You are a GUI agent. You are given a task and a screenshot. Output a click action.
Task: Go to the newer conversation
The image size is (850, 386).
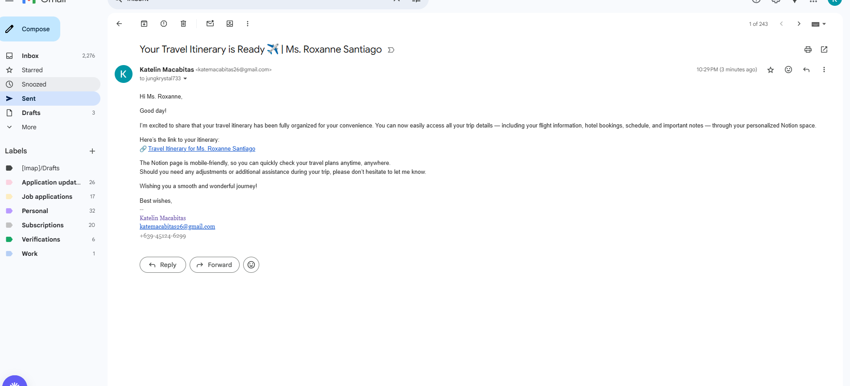point(781,24)
